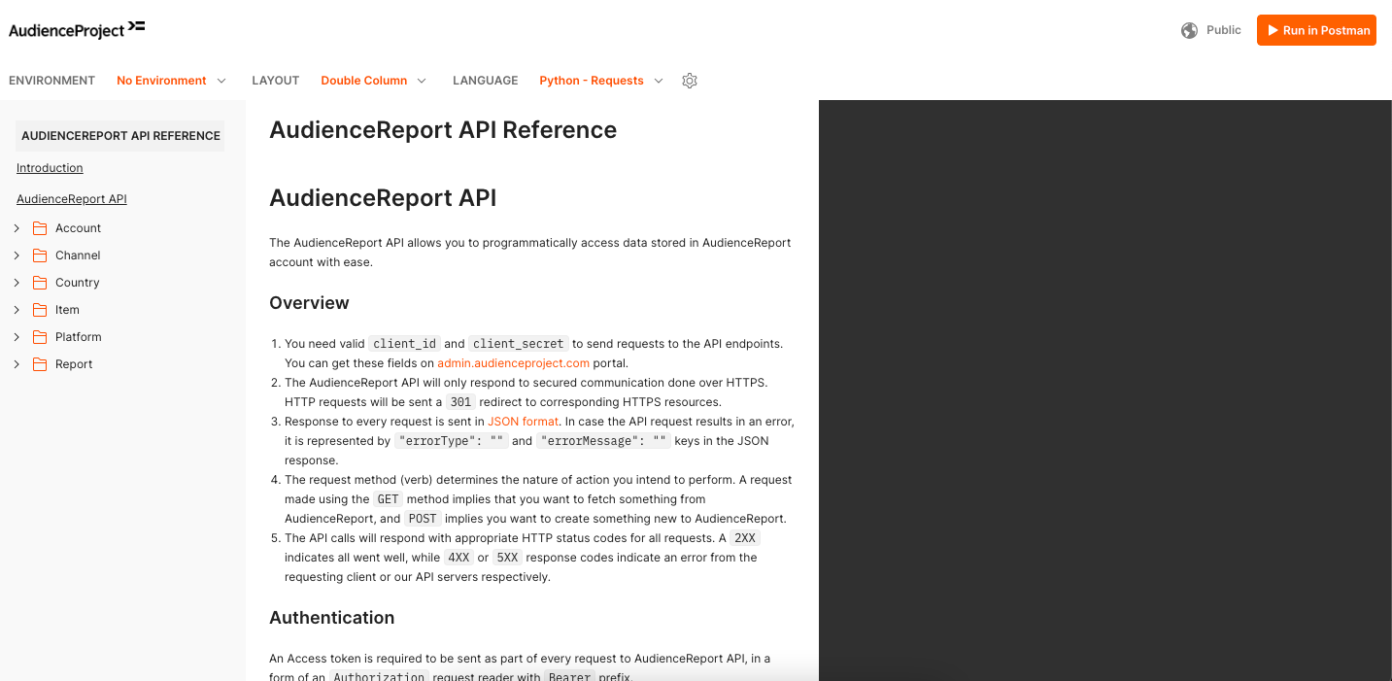
Task: Expand the Account folder chevron
Action: tap(17, 228)
